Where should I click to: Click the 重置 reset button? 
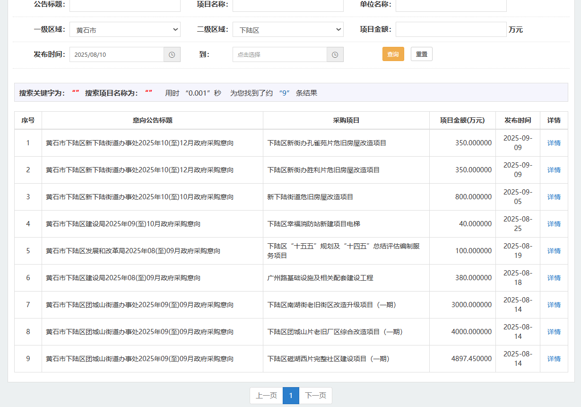pyautogui.click(x=421, y=54)
